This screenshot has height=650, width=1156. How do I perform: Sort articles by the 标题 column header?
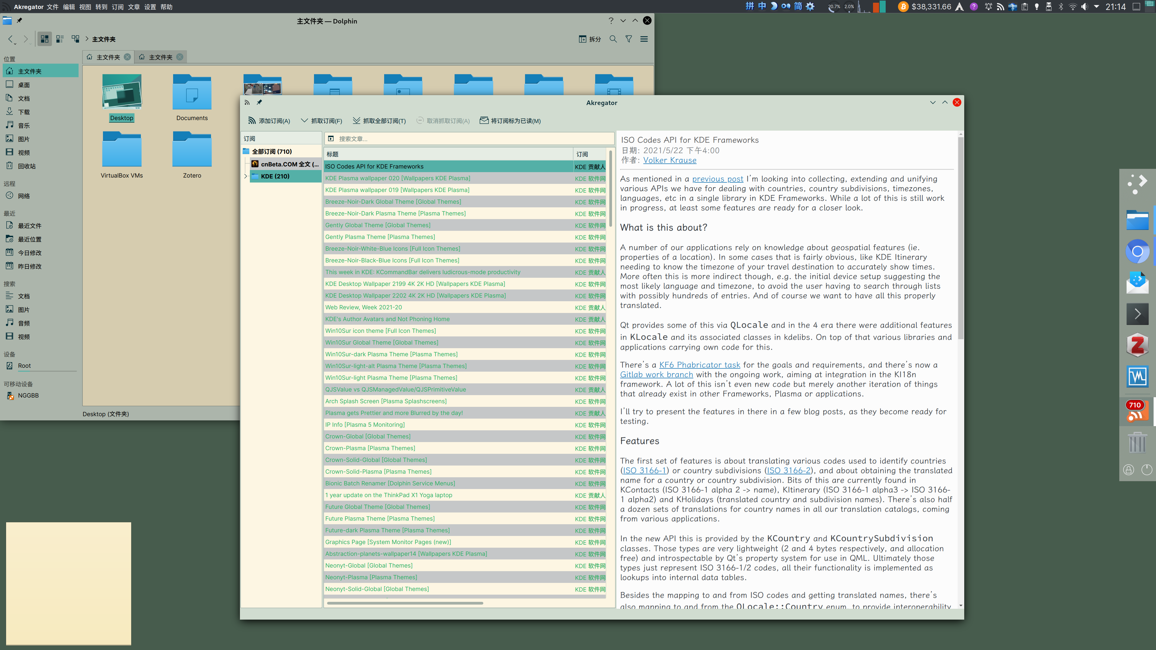point(448,154)
